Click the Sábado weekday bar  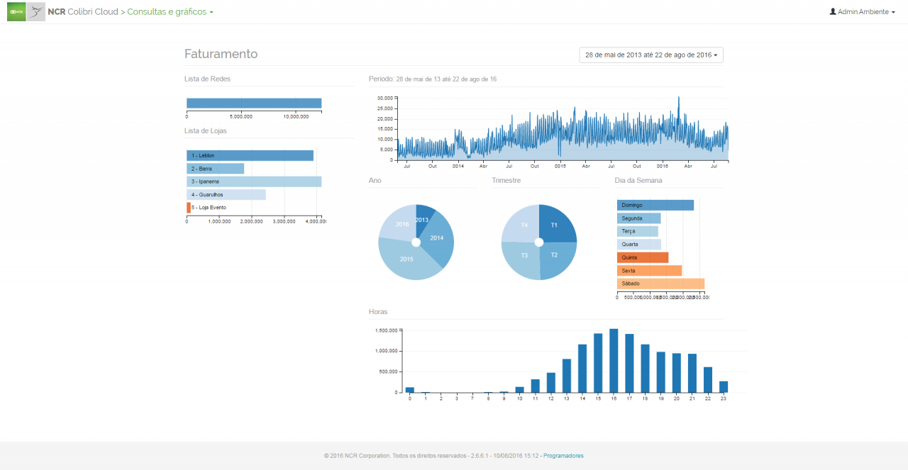660,284
